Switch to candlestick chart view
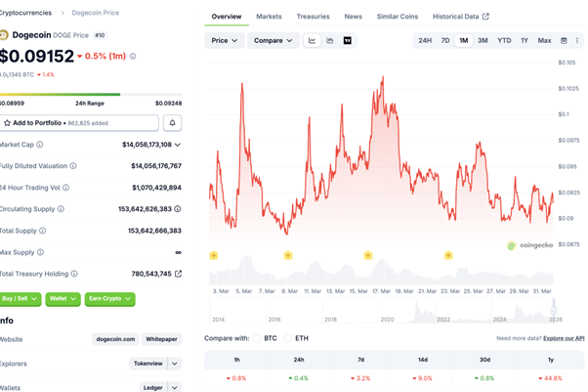This screenshot has width=588, height=392. [330, 40]
